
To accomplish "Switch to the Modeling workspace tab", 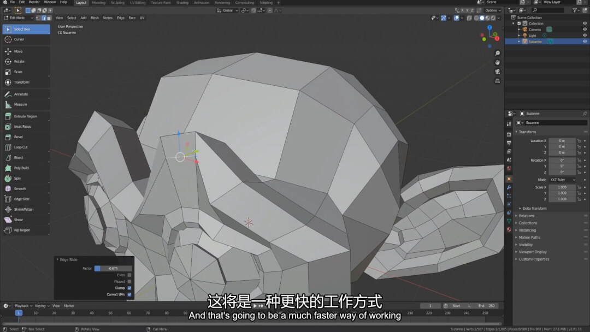I will point(98,3).
